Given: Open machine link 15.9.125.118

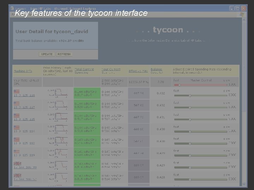Looking at the screenshot, I should point(24,95).
